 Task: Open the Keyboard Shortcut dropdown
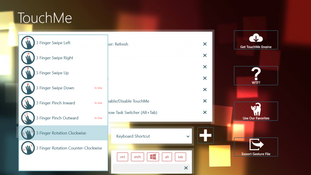click(x=152, y=136)
